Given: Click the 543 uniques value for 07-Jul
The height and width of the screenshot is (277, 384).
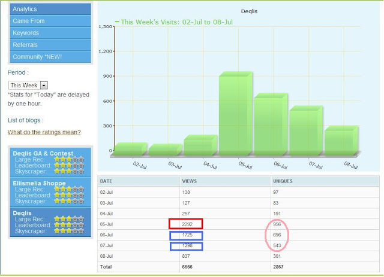Looking at the screenshot, I should tap(277, 245).
